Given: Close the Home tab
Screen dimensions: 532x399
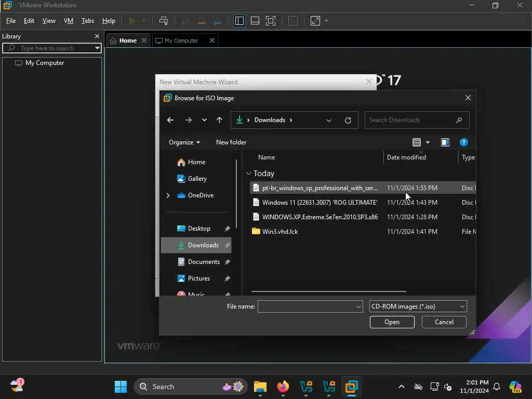Looking at the screenshot, I should [x=144, y=41].
